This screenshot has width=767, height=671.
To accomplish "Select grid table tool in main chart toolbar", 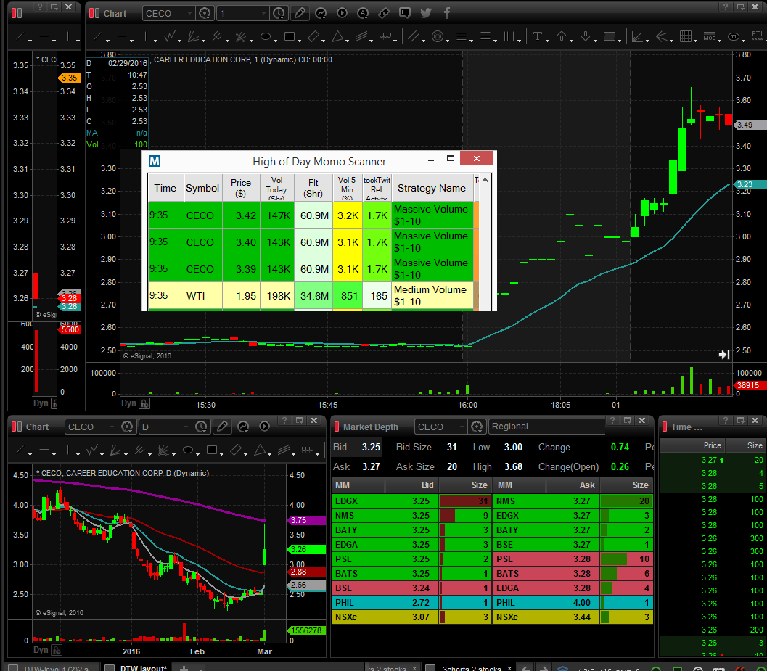I will tap(685, 36).
